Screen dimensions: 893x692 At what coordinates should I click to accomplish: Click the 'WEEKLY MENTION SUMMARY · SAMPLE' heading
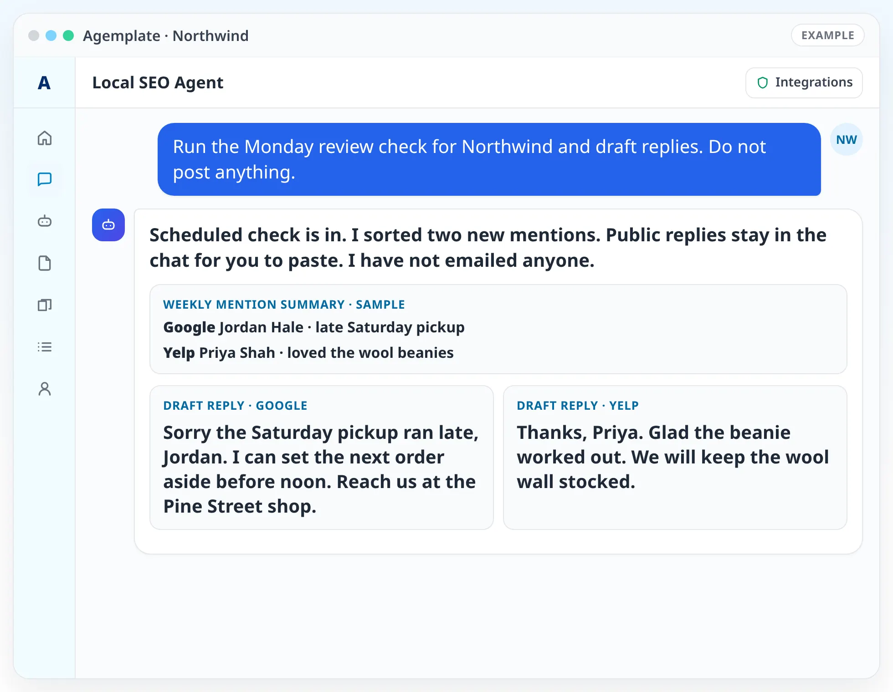(x=284, y=305)
